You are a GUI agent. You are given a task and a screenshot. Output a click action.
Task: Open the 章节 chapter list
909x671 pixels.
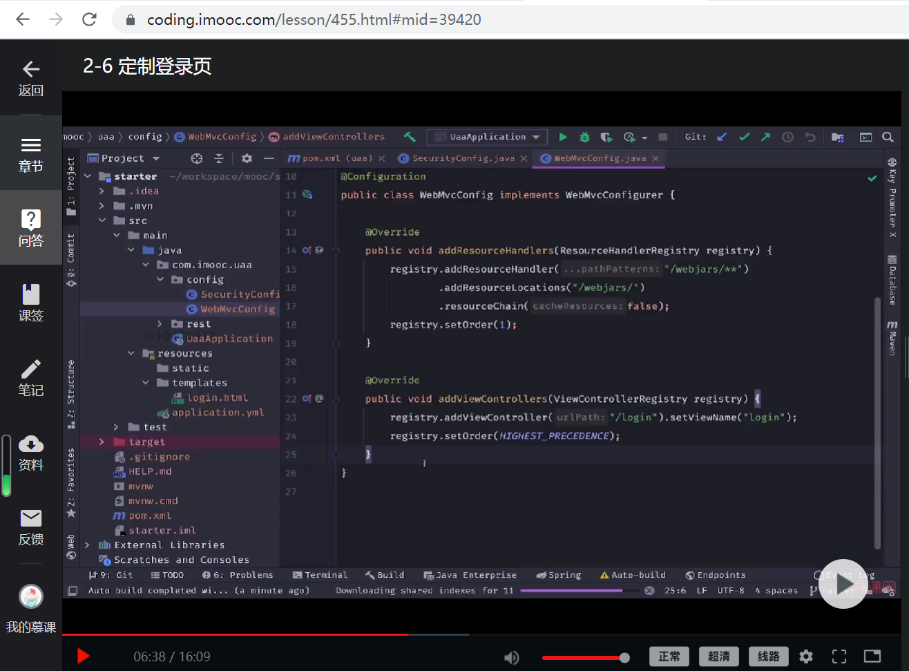[x=31, y=153]
